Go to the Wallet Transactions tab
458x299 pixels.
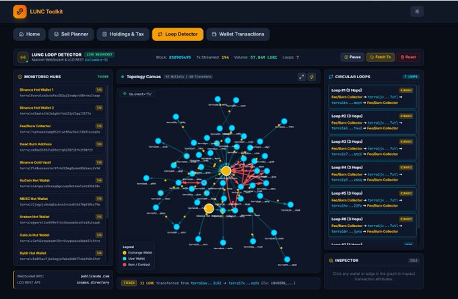(238, 34)
